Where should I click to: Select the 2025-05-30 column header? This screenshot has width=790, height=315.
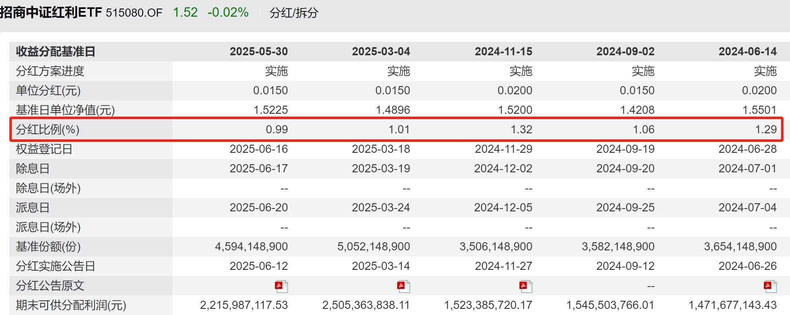tap(259, 52)
